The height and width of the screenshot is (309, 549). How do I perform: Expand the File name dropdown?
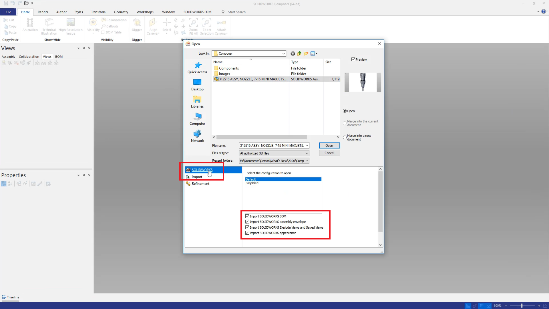point(307,146)
